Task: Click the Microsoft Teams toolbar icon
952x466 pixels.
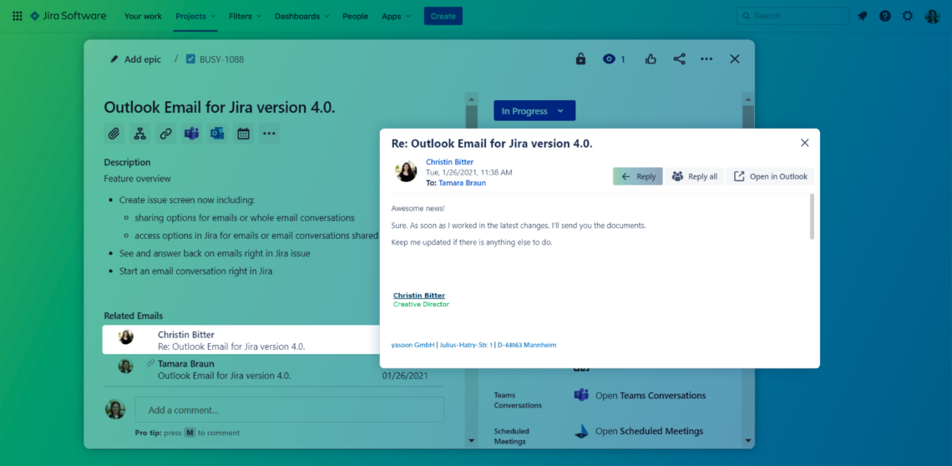Action: 192,134
